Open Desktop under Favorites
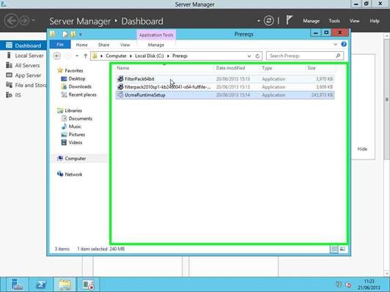Image resolution: width=390 pixels, height=292 pixels. (x=76, y=79)
